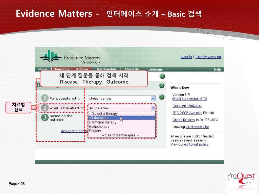Open About Us menu item
259x194 pixels.
[x=132, y=69]
